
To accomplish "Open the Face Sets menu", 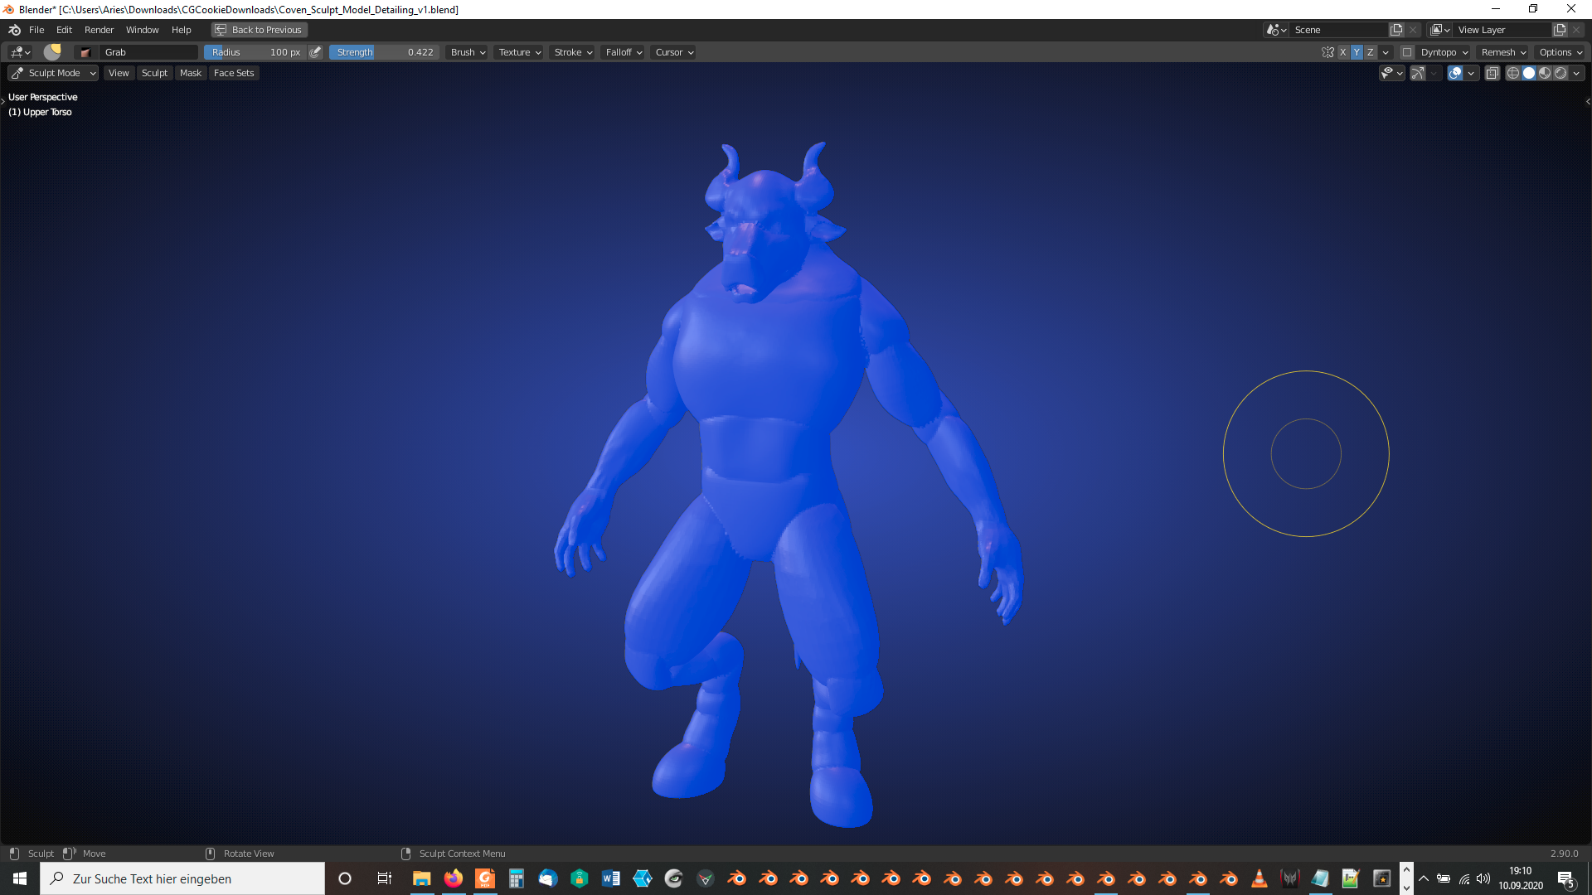I will [x=234, y=73].
